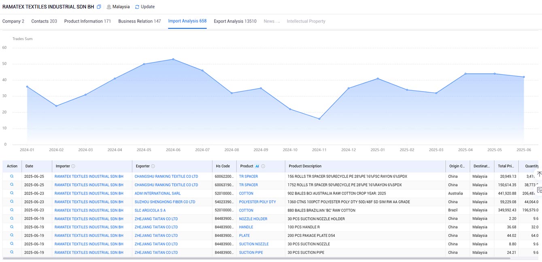This screenshot has width=542, height=262.
Task: View details of the ADM INTERNATIONAL SARL row
Action: [x=12, y=193]
